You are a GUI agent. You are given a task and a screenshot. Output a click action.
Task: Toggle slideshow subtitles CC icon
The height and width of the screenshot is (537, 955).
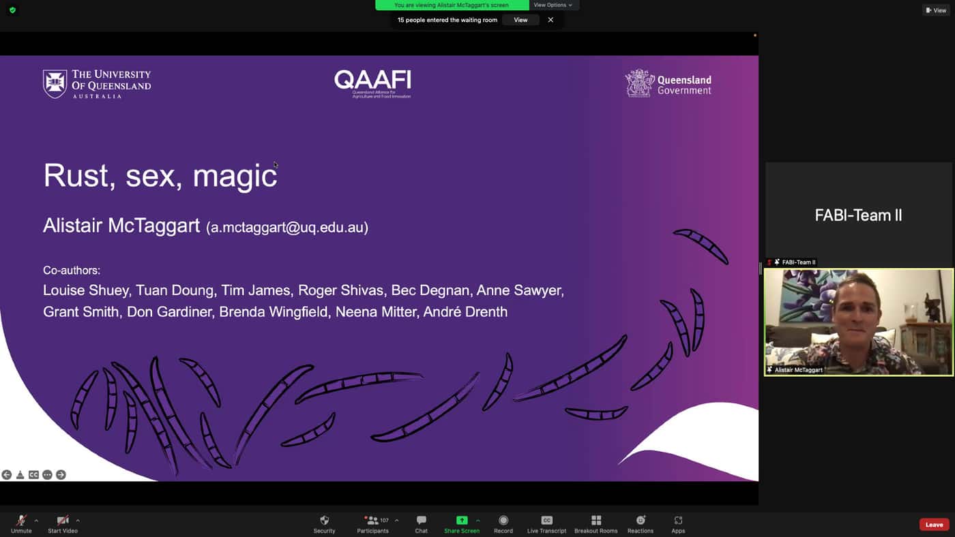click(33, 475)
